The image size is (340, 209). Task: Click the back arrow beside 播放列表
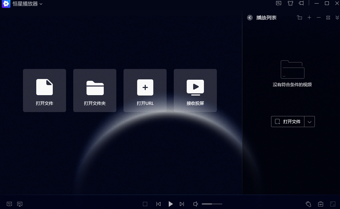tap(250, 17)
